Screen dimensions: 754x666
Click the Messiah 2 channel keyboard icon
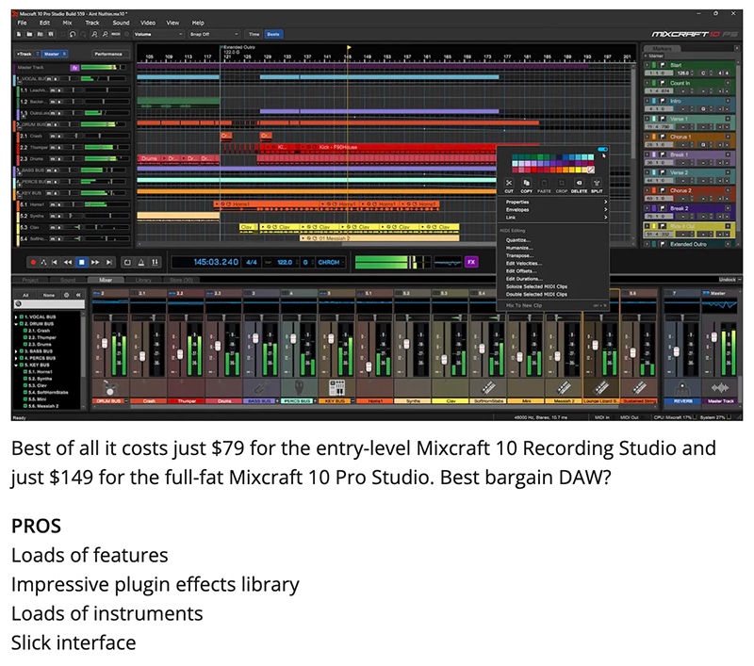[564, 387]
